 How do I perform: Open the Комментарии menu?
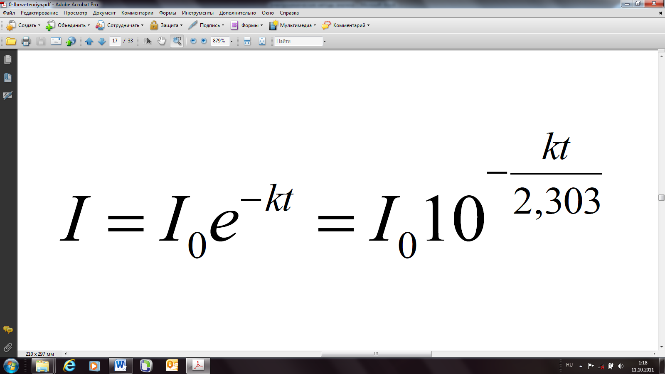(x=137, y=13)
